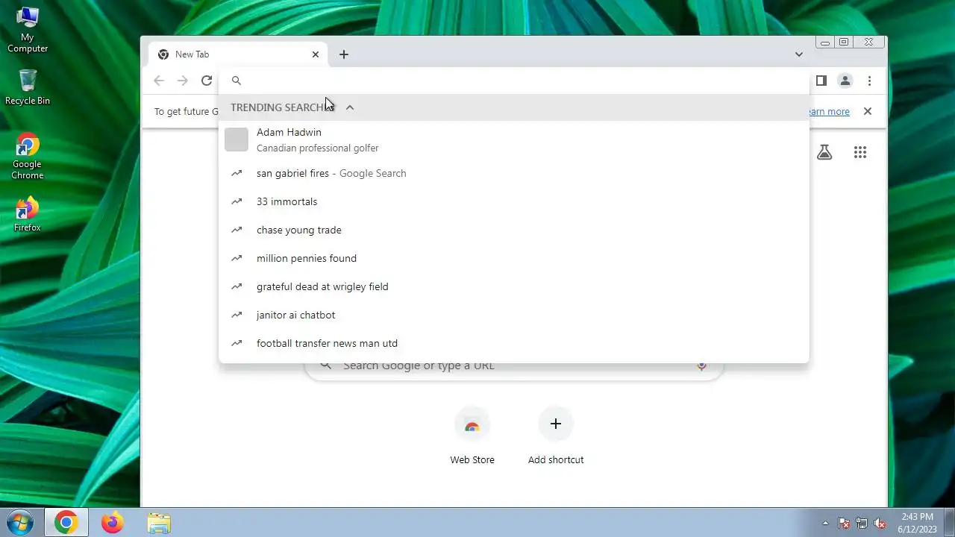Click the address bar input field
The width and height of the screenshot is (955, 537).
(x=514, y=81)
